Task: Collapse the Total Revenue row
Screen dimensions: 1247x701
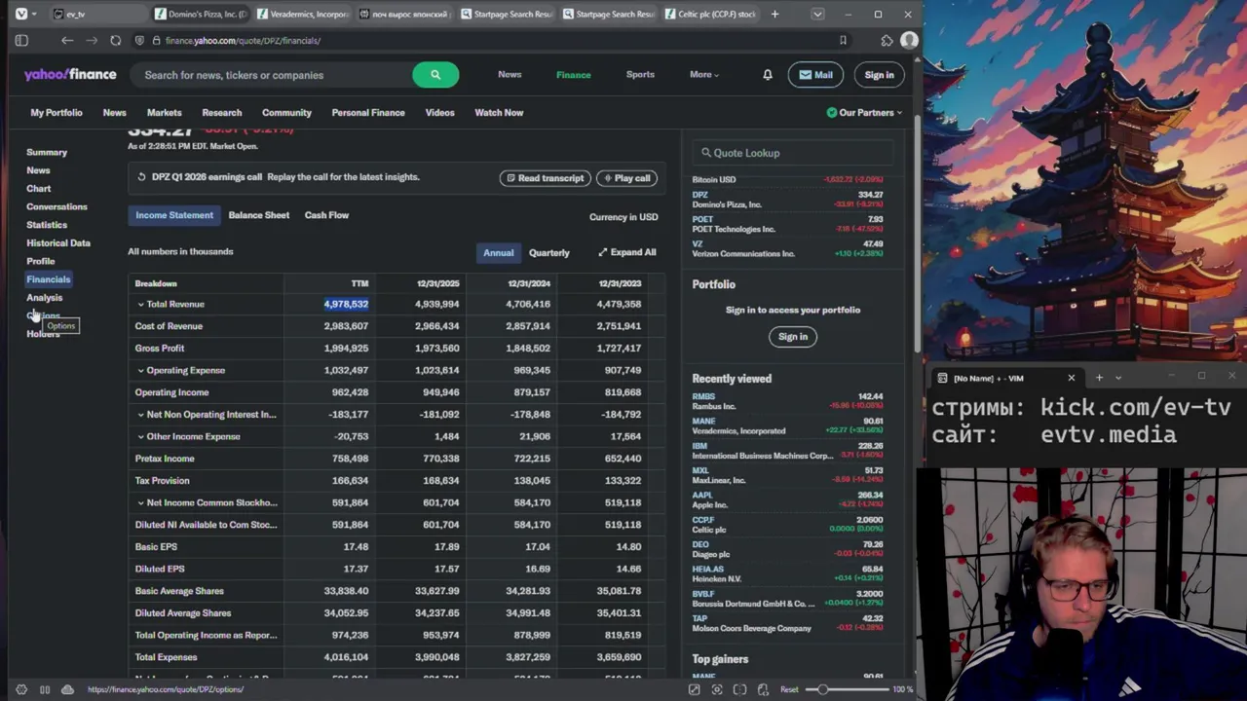Action: 140,304
